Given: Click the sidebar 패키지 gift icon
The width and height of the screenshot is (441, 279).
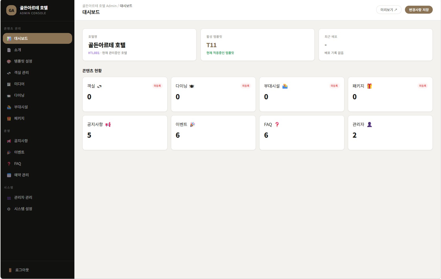Looking at the screenshot, I should point(9,119).
